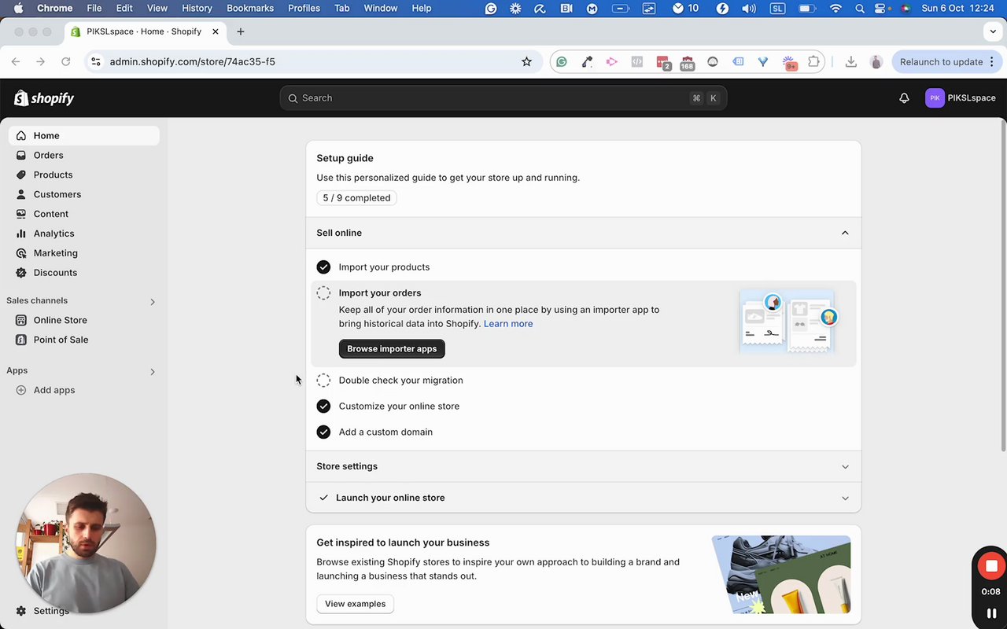
Task: Open the Window menu
Action: pos(380,8)
